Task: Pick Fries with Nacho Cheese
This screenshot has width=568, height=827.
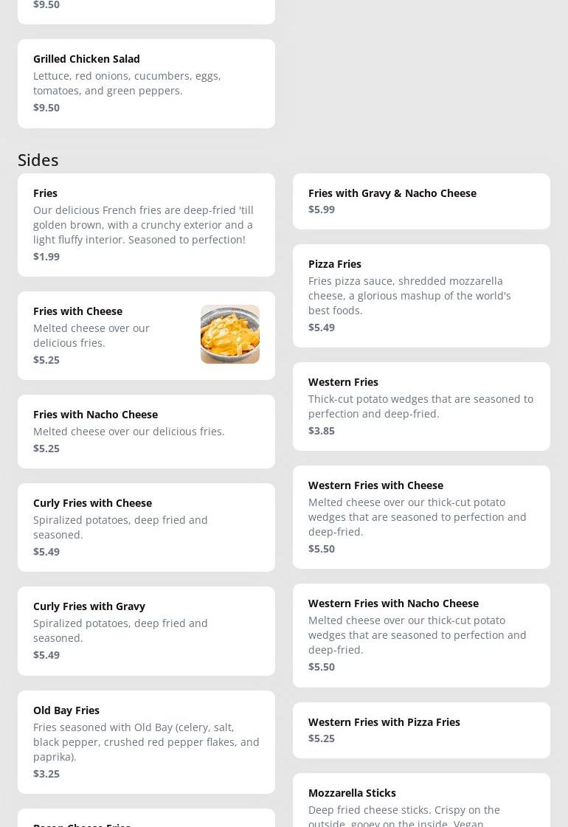Action: tap(146, 432)
